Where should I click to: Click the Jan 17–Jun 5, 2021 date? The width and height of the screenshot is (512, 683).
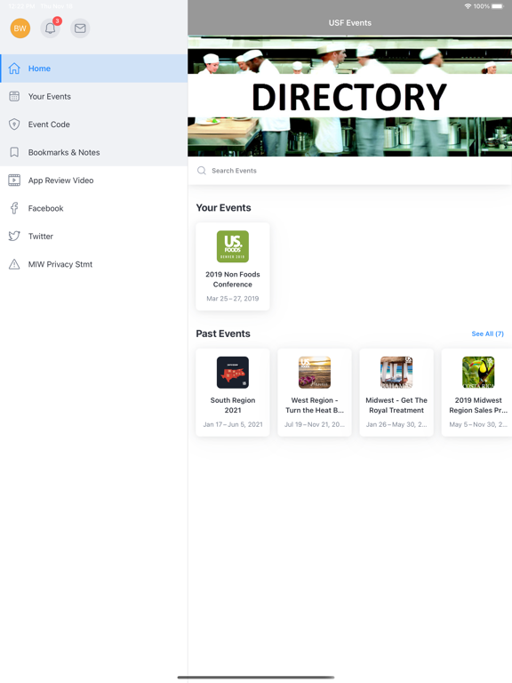point(233,424)
